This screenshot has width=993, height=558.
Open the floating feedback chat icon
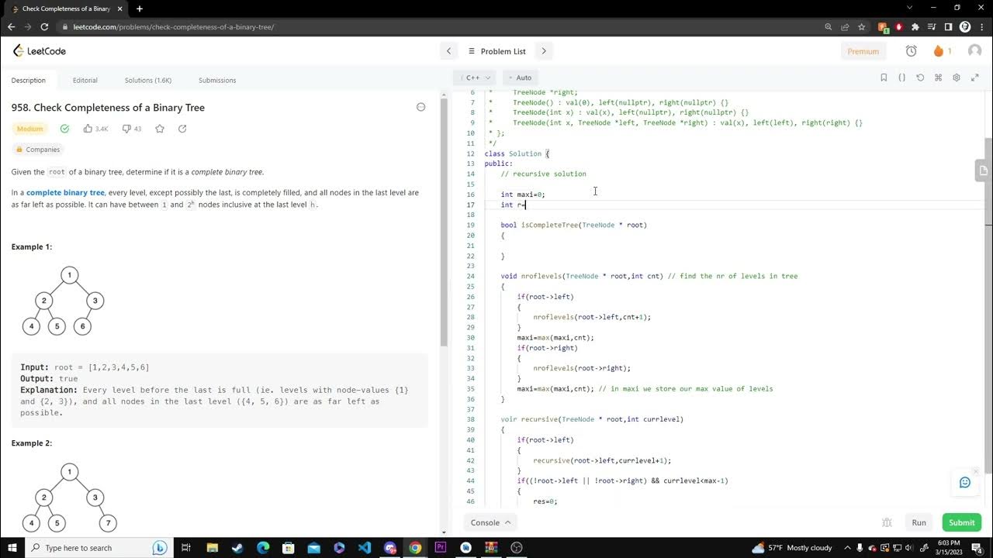(965, 482)
